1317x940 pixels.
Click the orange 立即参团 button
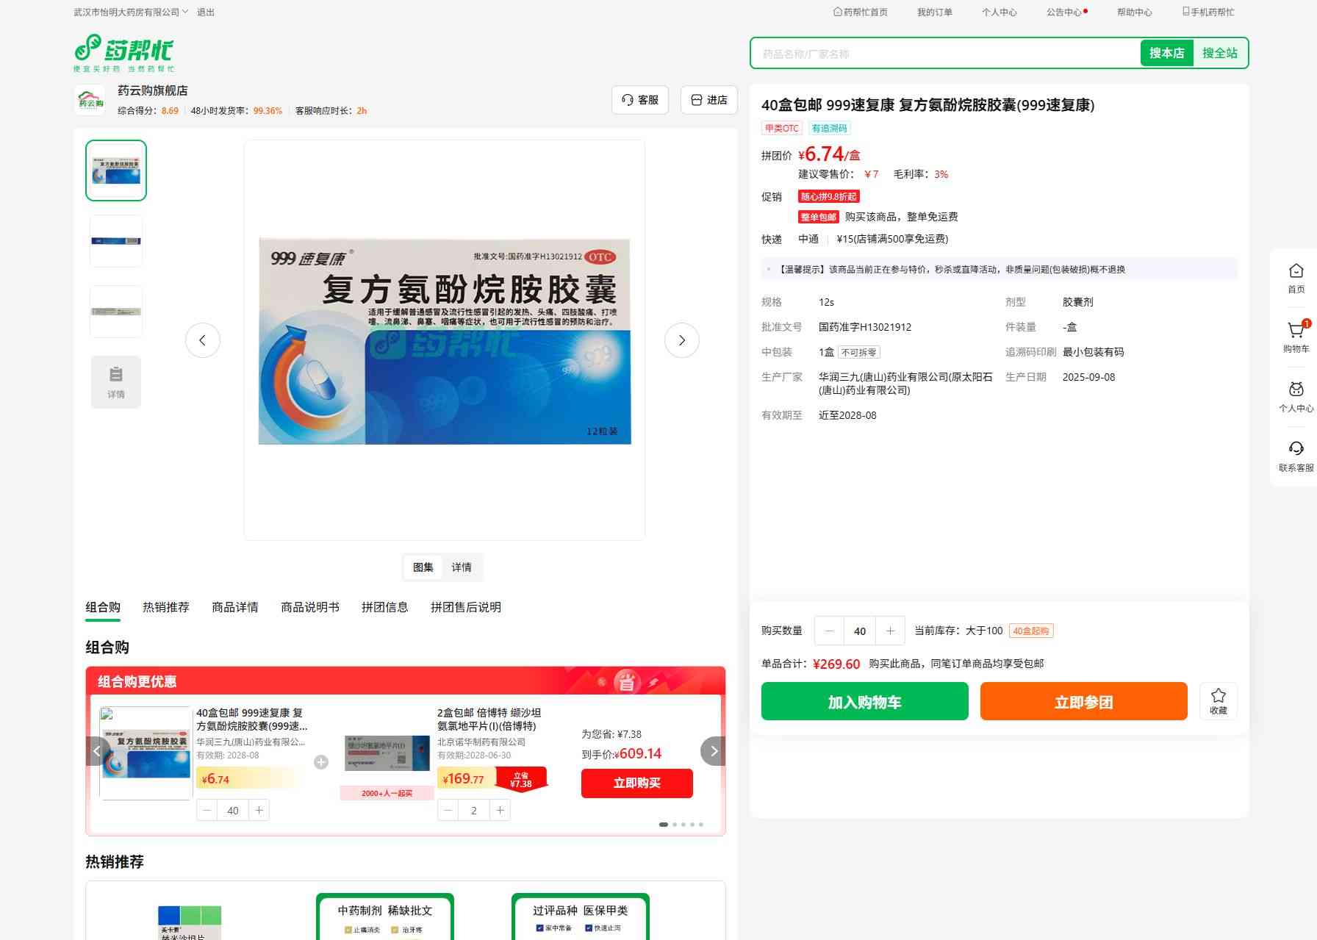point(1083,701)
